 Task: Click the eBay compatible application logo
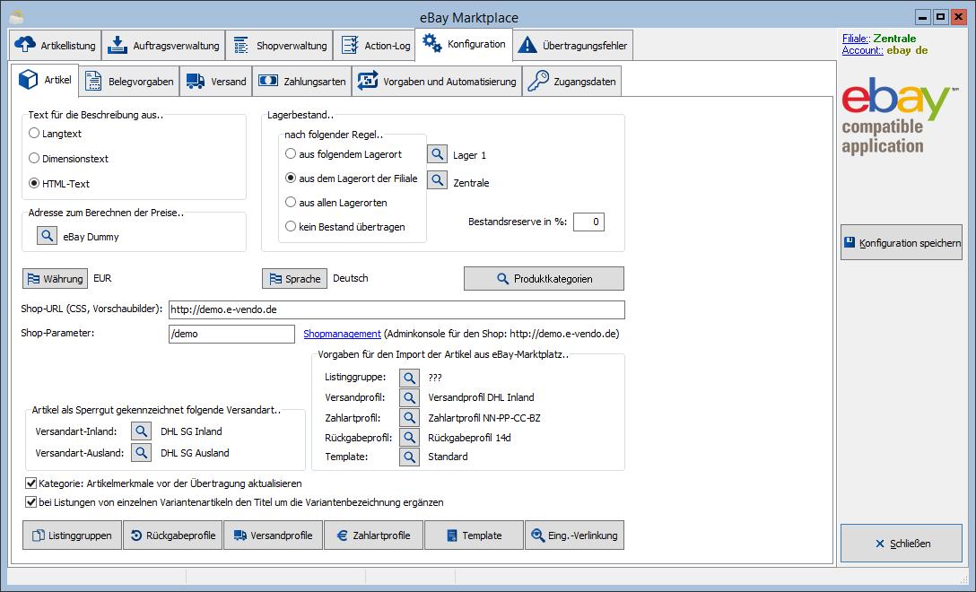click(900, 116)
